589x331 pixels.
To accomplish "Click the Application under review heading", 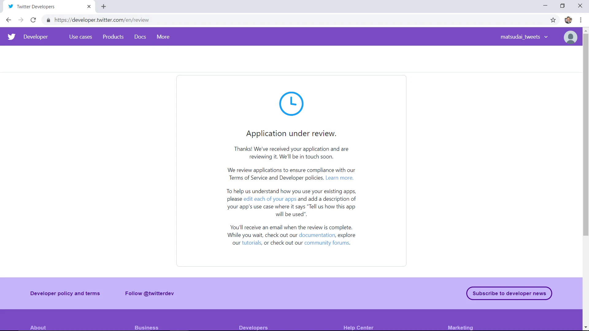I will click(291, 134).
